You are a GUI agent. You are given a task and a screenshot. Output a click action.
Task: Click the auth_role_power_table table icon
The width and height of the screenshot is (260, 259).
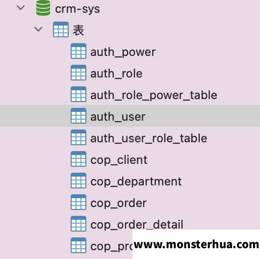pyautogui.click(x=78, y=94)
